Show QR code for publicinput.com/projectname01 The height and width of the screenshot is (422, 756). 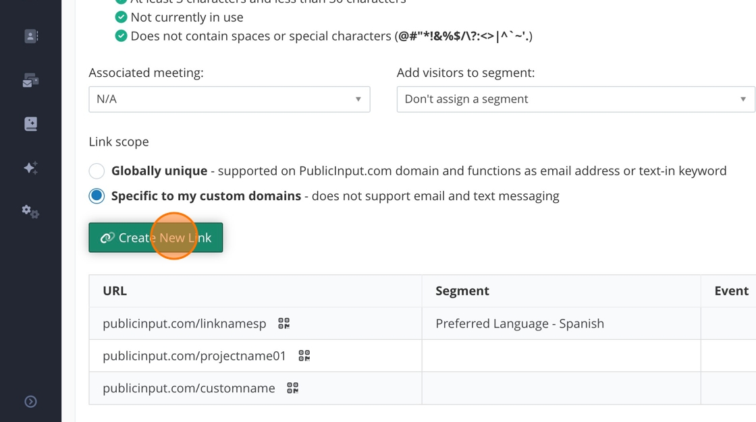pyautogui.click(x=304, y=355)
